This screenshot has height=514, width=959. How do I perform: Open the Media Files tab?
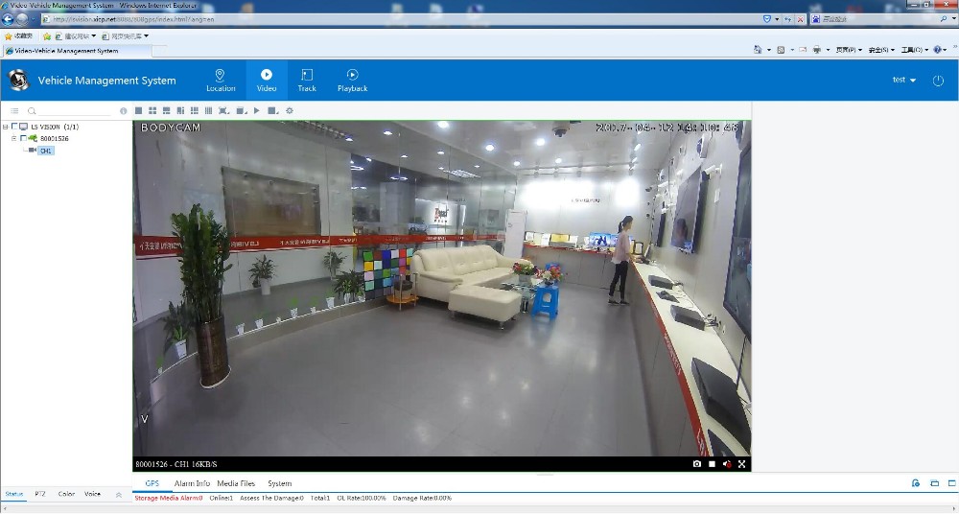coord(236,483)
